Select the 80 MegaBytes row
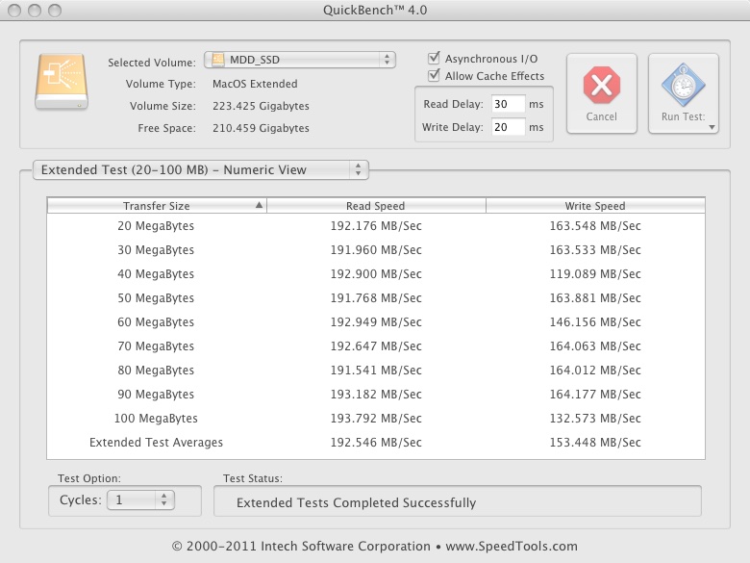The width and height of the screenshot is (750, 563). [x=375, y=371]
